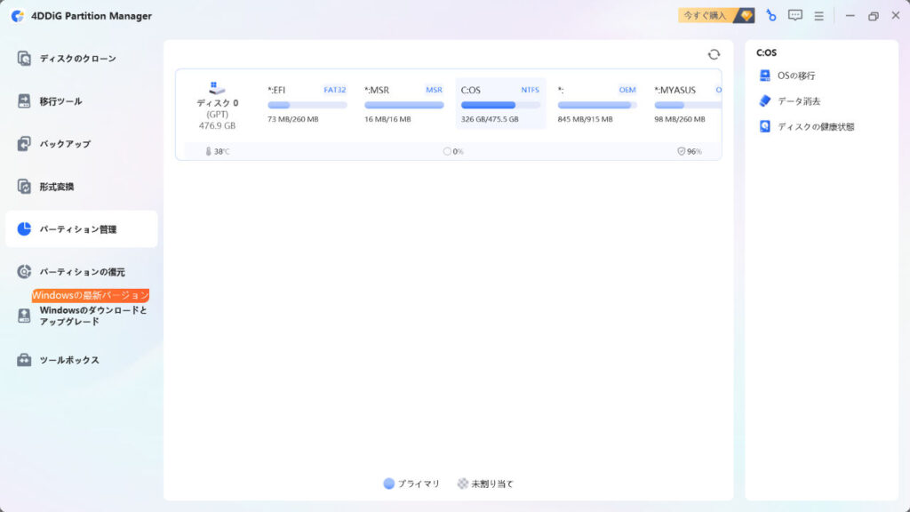Open the license registration key icon
The height and width of the screenshot is (512, 910).
tap(770, 15)
